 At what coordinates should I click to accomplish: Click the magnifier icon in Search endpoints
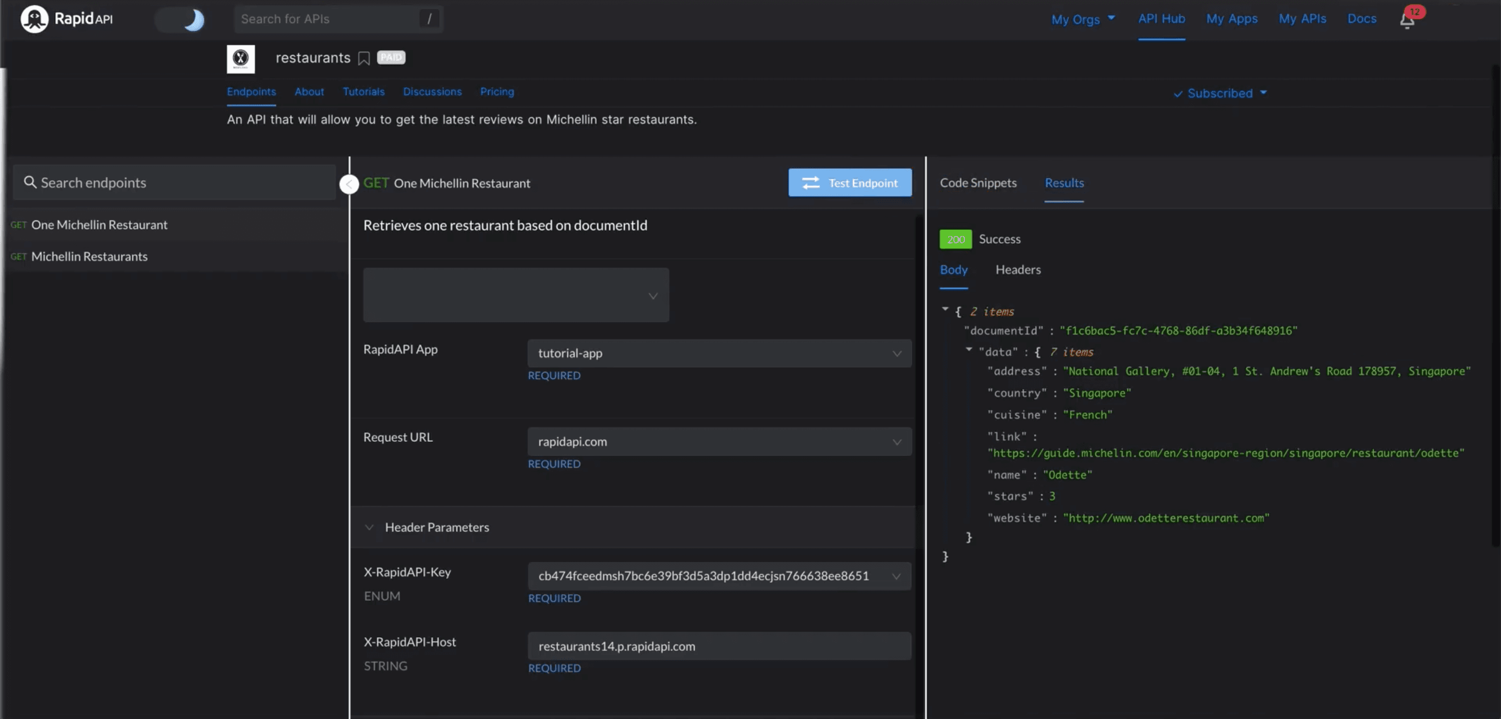click(30, 182)
